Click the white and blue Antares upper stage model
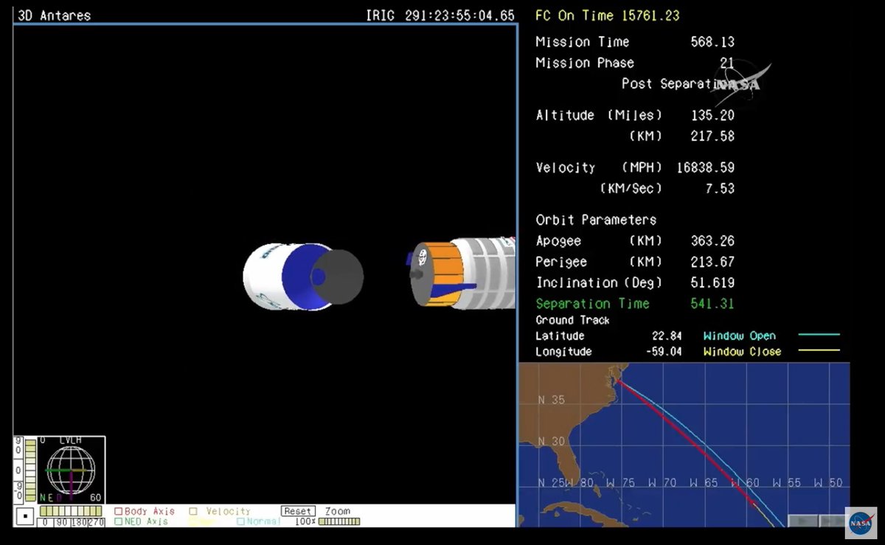 click(302, 277)
